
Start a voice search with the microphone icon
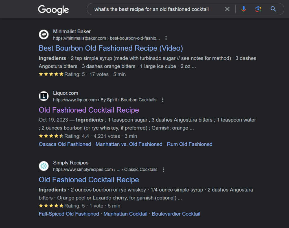(x=243, y=9)
